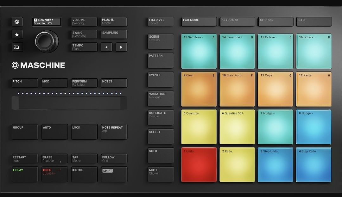The width and height of the screenshot is (342, 197).
Task: Select the NOTES strip mode button
Action: coord(114,83)
